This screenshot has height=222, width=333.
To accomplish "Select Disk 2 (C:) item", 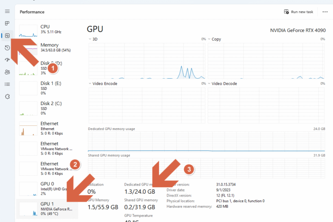I will tap(48, 108).
